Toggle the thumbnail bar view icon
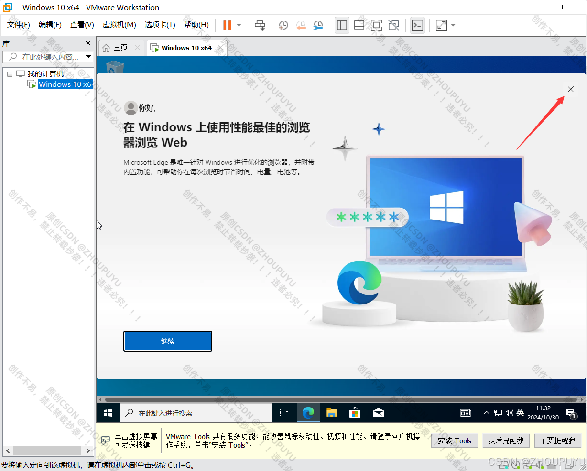The image size is (587, 471). click(x=359, y=25)
